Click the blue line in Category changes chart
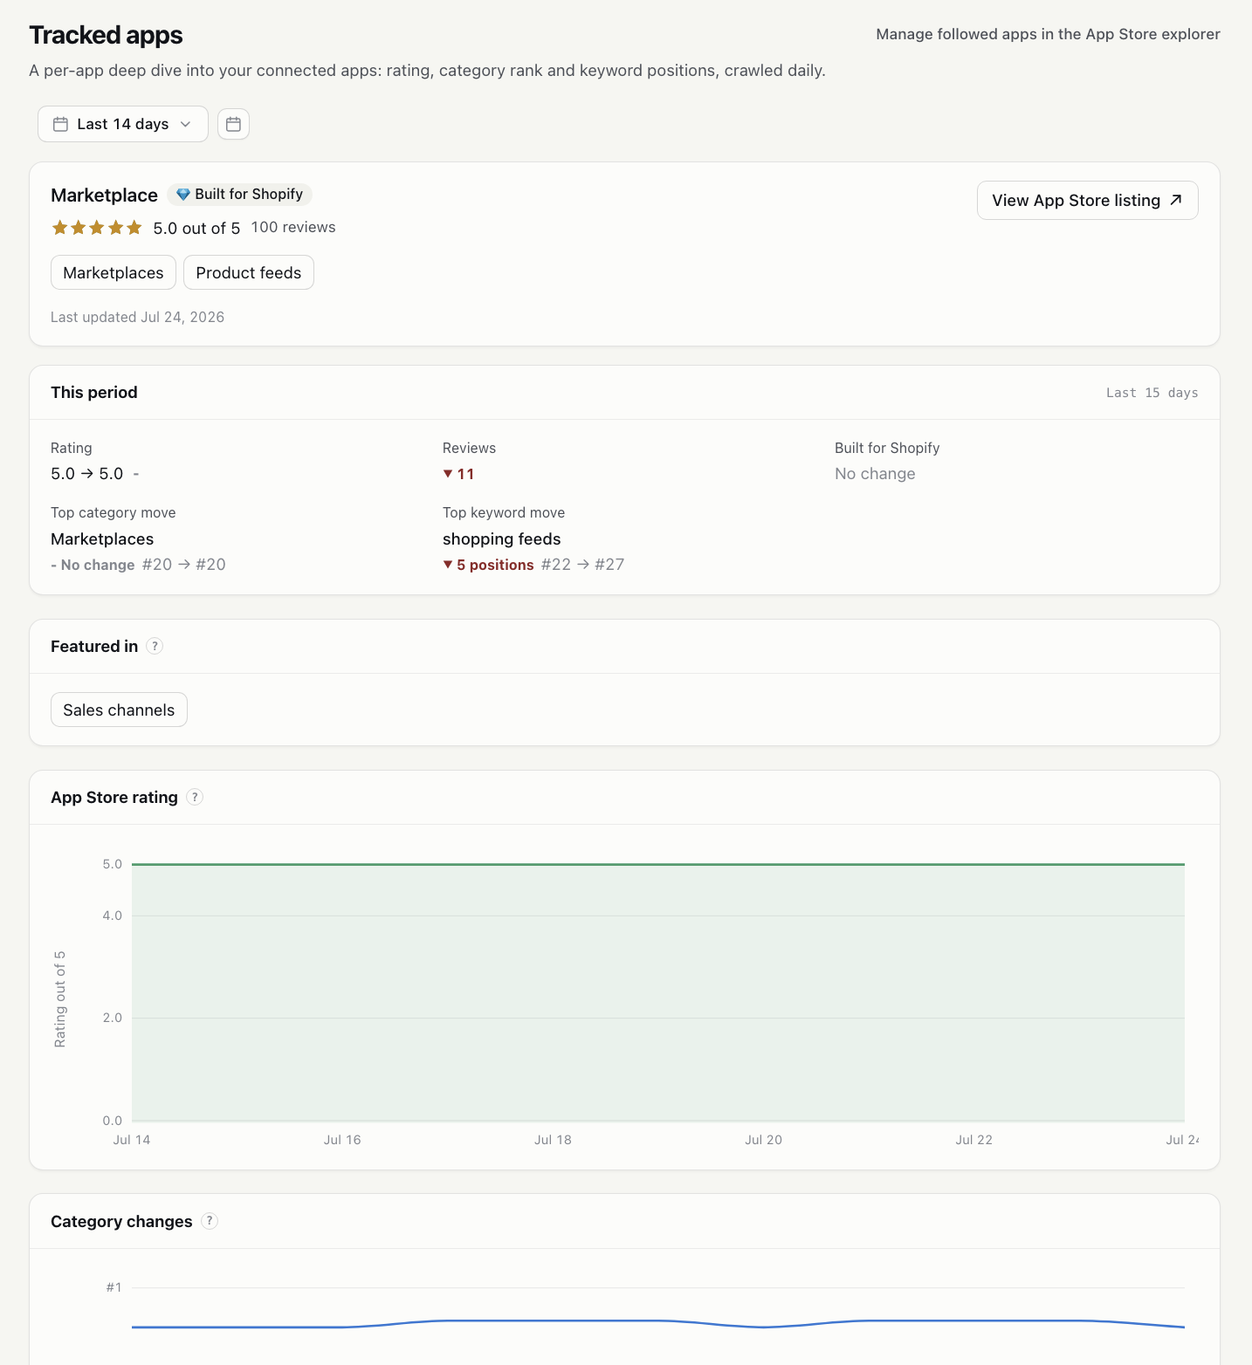 click(x=658, y=1321)
